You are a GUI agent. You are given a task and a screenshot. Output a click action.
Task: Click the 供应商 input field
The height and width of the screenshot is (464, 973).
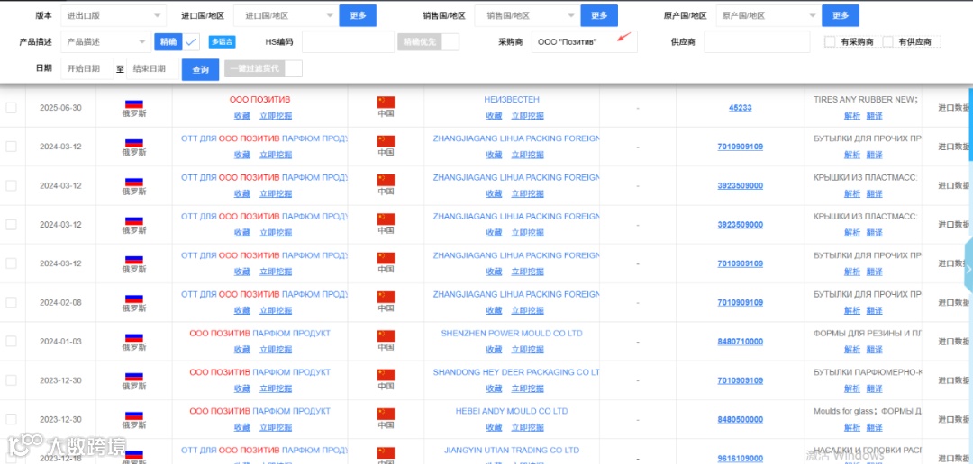coord(757,42)
